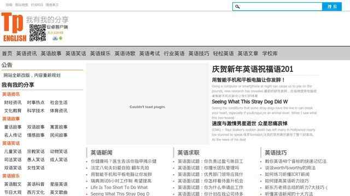Open 民间故事 sidebar link
Viewport: 350px width, 196px height.
click(x=59, y=135)
